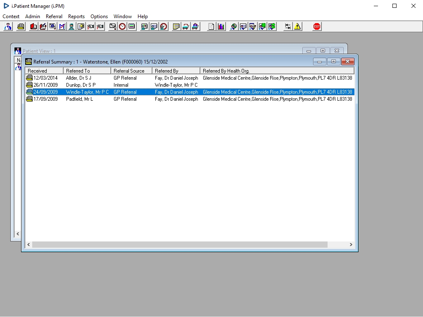Click the red open book toolbar icon
423x317 pixels.
click(x=33, y=26)
